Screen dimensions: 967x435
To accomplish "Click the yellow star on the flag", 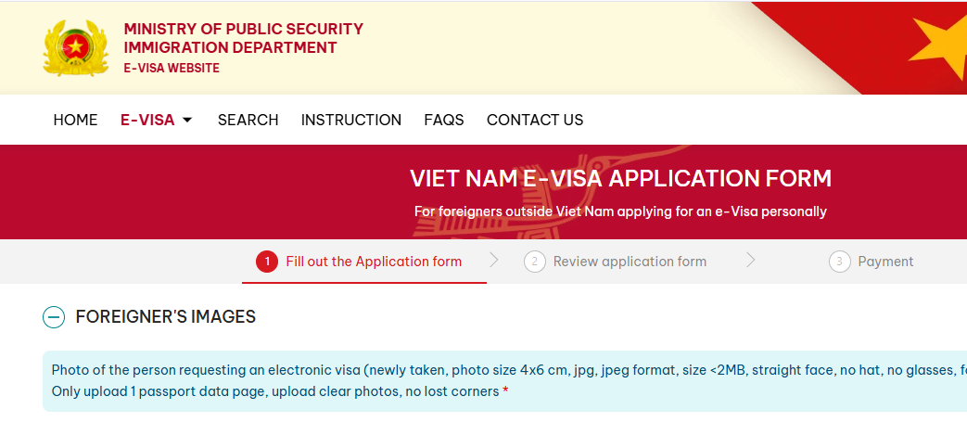I will click(944, 45).
